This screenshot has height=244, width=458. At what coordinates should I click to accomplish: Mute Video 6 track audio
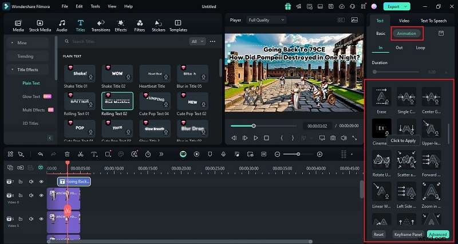[31, 195]
